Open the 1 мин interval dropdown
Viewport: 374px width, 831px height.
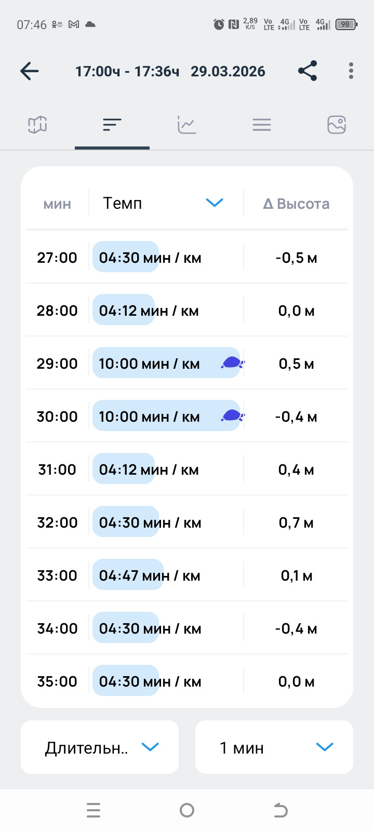(274, 747)
